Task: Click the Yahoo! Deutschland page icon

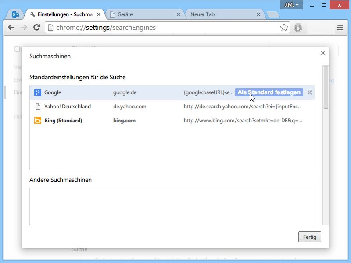Action: pos(38,107)
